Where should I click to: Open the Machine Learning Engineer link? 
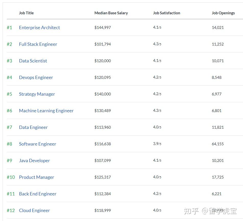pyautogui.click(x=46, y=111)
